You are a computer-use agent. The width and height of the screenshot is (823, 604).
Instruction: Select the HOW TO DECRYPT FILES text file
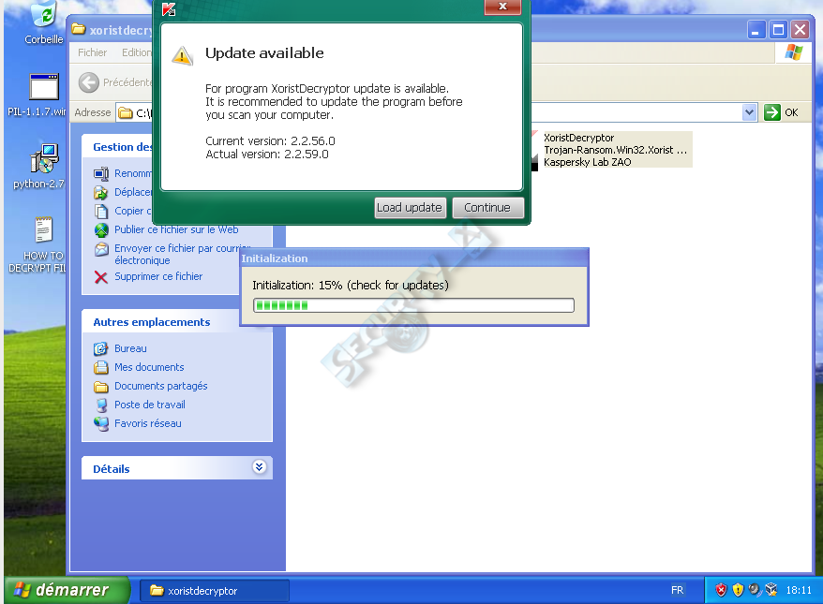click(44, 230)
